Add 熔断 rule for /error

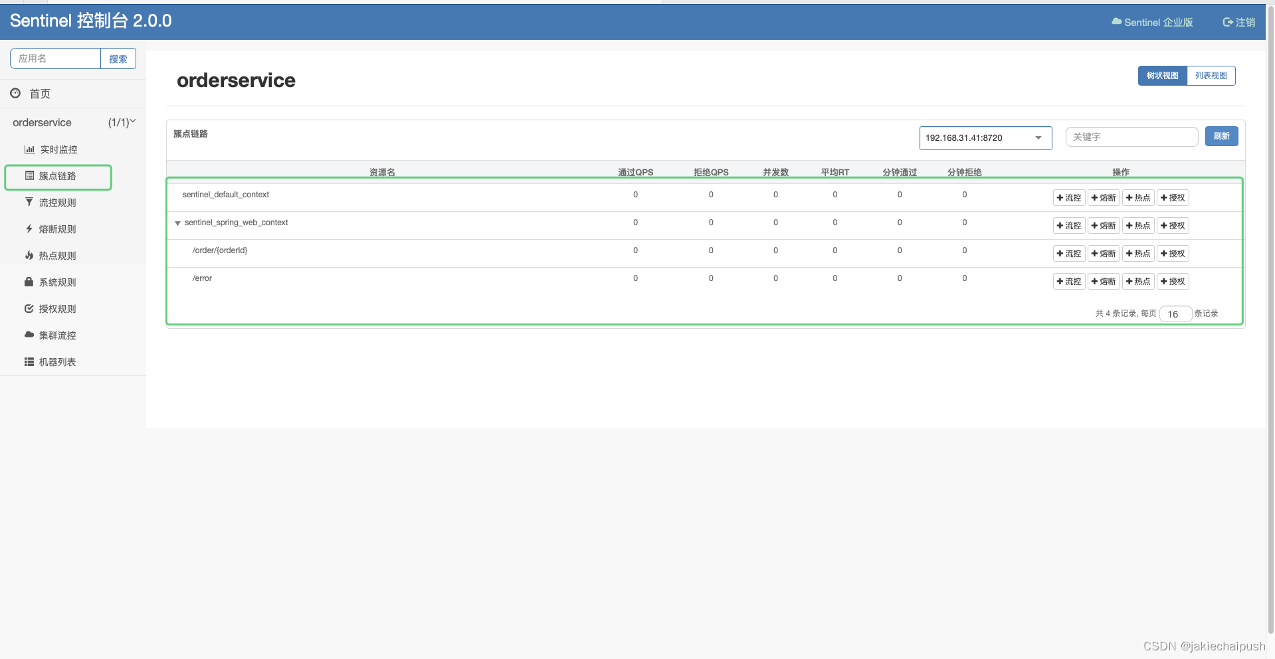pos(1104,282)
